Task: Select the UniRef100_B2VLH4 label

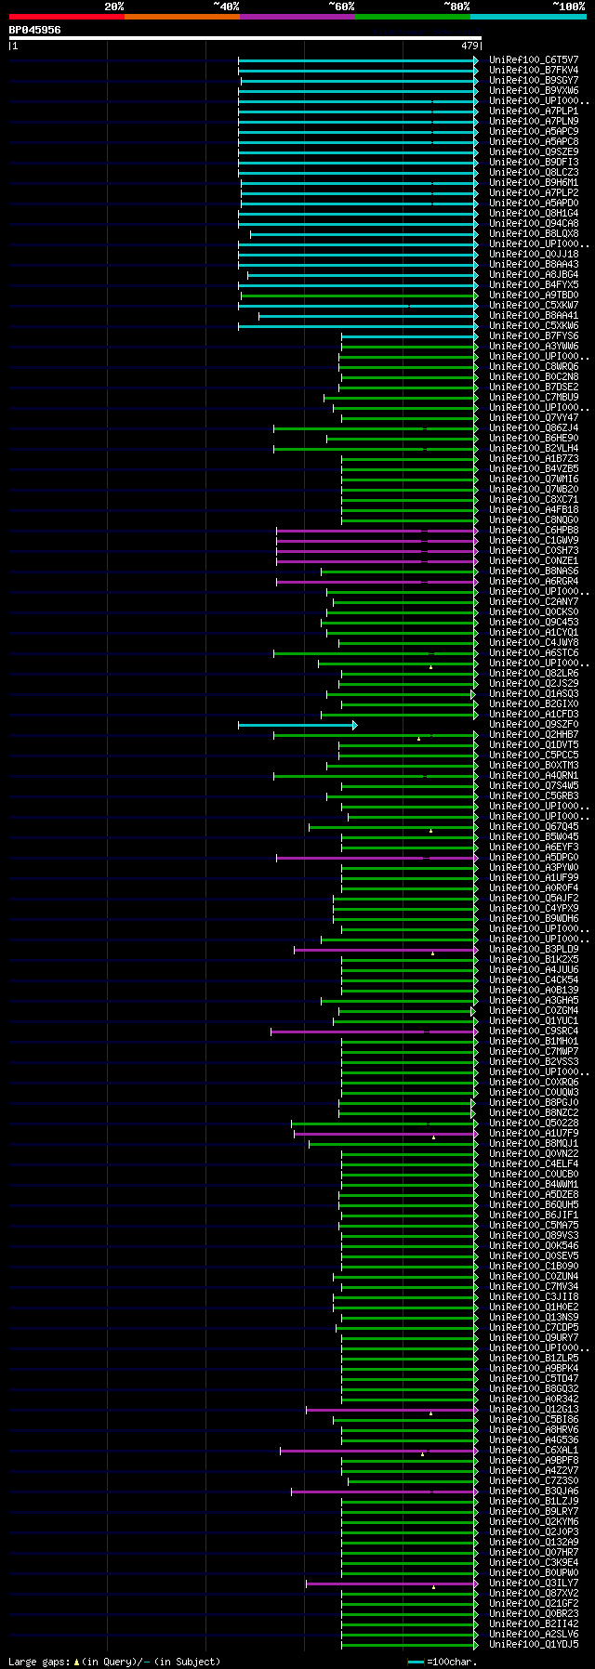Action: (x=534, y=449)
